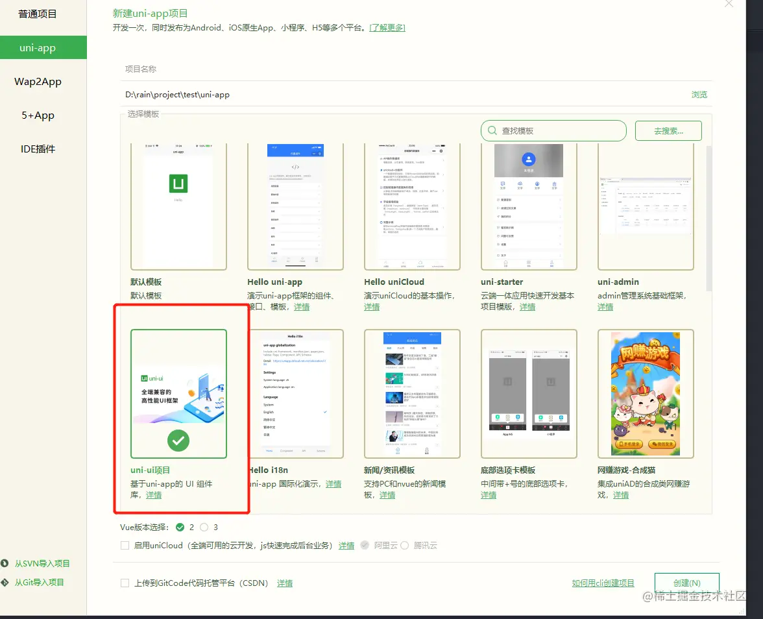Select the Hello uni-app template thumbnail

tap(295, 206)
